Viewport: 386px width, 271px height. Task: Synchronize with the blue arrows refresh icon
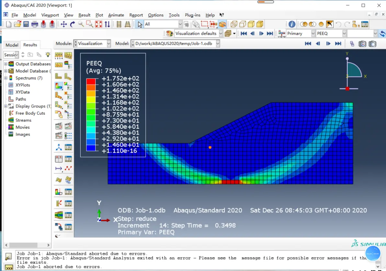click(382, 33)
